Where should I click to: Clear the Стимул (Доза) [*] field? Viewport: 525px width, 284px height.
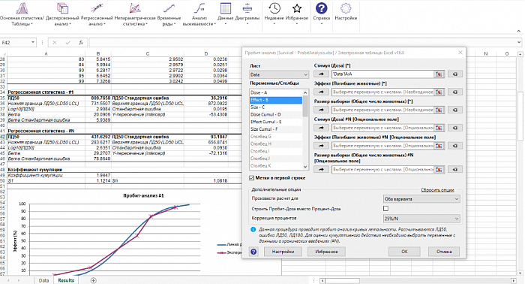pyautogui.click(x=455, y=74)
